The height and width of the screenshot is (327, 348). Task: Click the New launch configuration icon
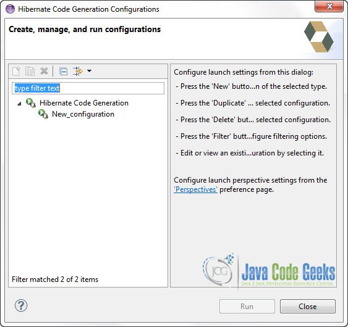[16, 72]
